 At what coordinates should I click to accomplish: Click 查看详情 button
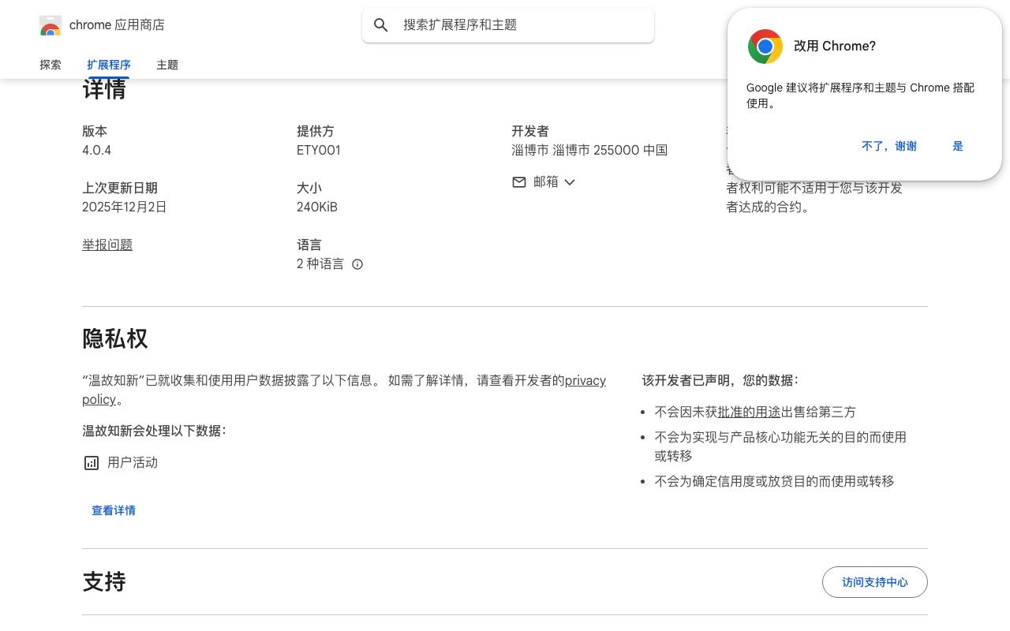(x=114, y=510)
